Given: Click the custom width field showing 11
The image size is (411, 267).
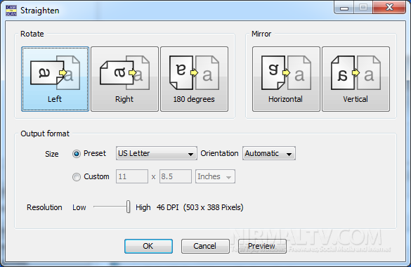Looking at the screenshot, I should click(132, 176).
